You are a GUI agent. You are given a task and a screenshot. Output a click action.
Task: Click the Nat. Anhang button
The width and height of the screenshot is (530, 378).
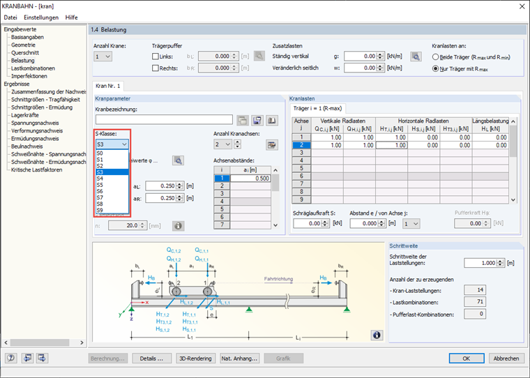coord(240,358)
